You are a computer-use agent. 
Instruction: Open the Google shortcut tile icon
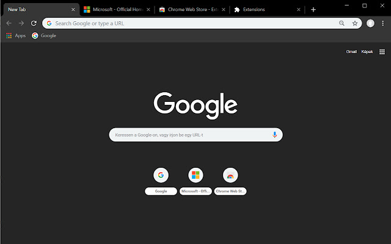(x=161, y=175)
